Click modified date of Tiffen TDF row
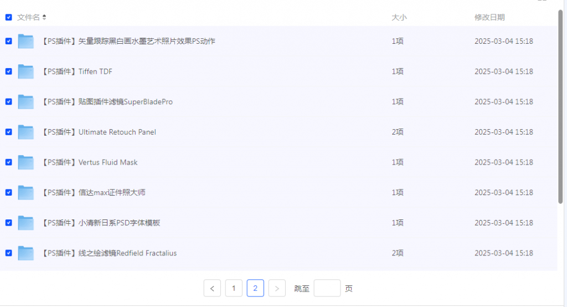Viewport: 567px width, 307px height. tap(504, 71)
